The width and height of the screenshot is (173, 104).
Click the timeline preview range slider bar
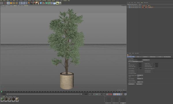pos(44,94)
